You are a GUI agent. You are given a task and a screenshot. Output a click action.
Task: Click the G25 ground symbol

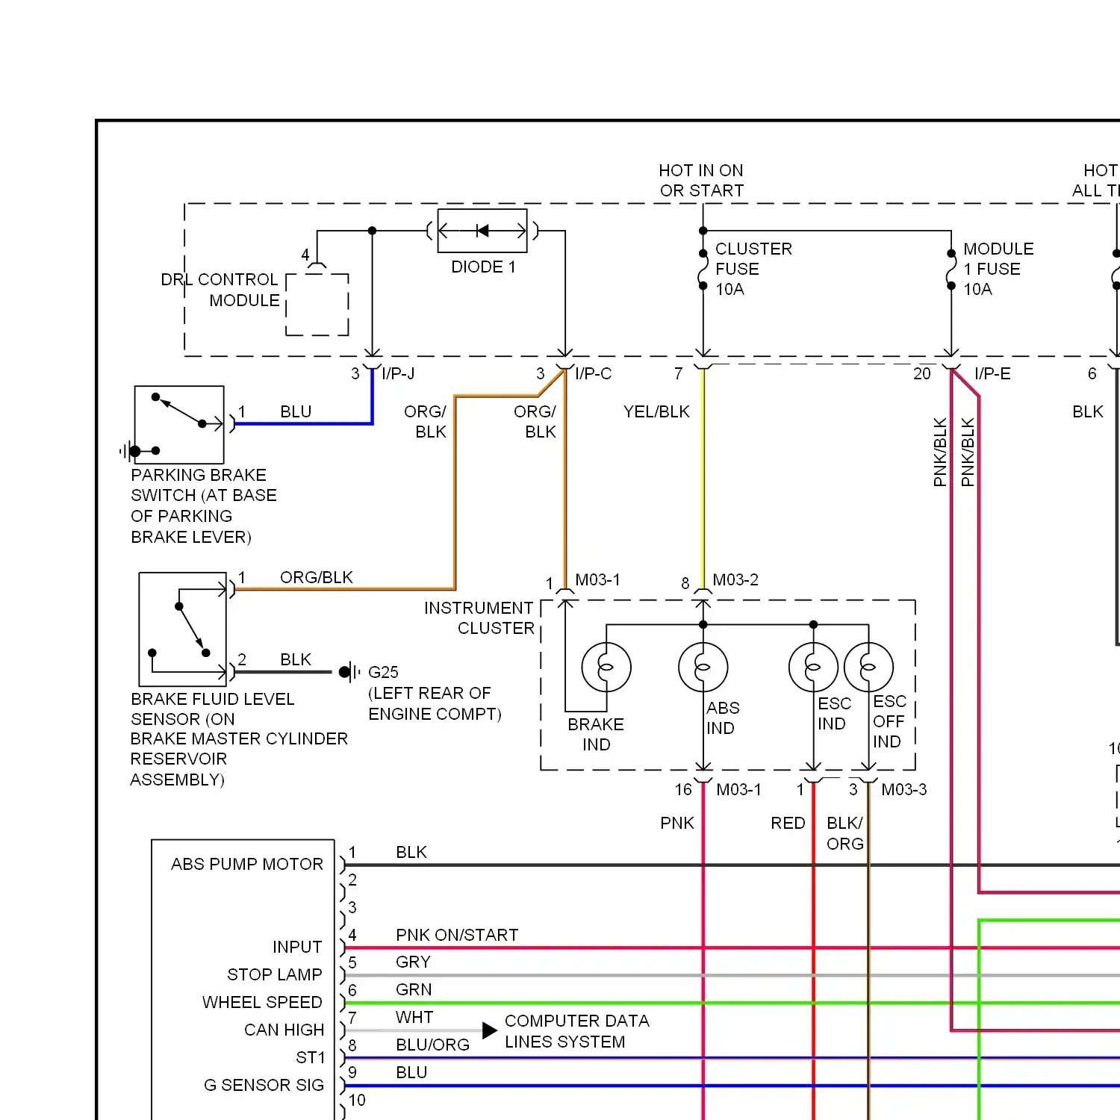pos(349,672)
